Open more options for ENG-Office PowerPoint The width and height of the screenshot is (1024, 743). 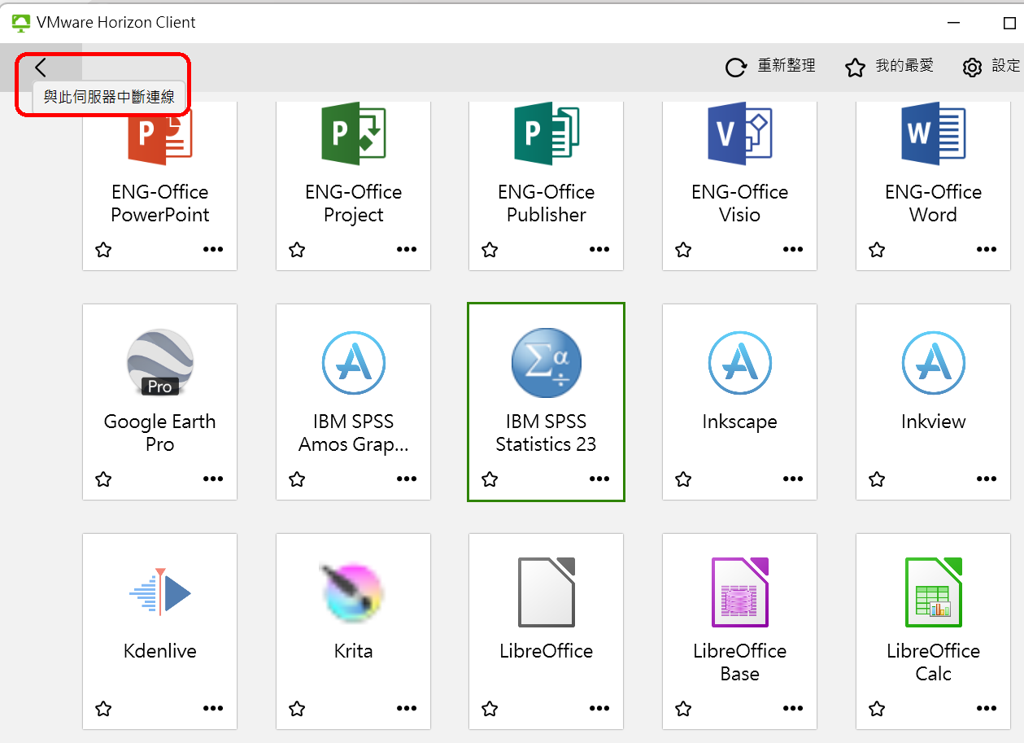[x=213, y=250]
